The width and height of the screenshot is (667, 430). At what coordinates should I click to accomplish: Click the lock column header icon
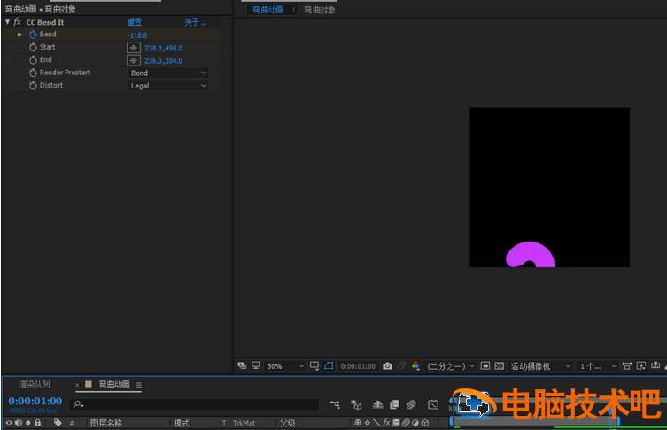[x=38, y=422]
